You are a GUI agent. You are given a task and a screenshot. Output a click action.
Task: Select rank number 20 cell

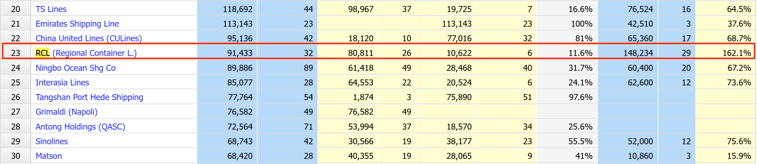click(x=16, y=9)
